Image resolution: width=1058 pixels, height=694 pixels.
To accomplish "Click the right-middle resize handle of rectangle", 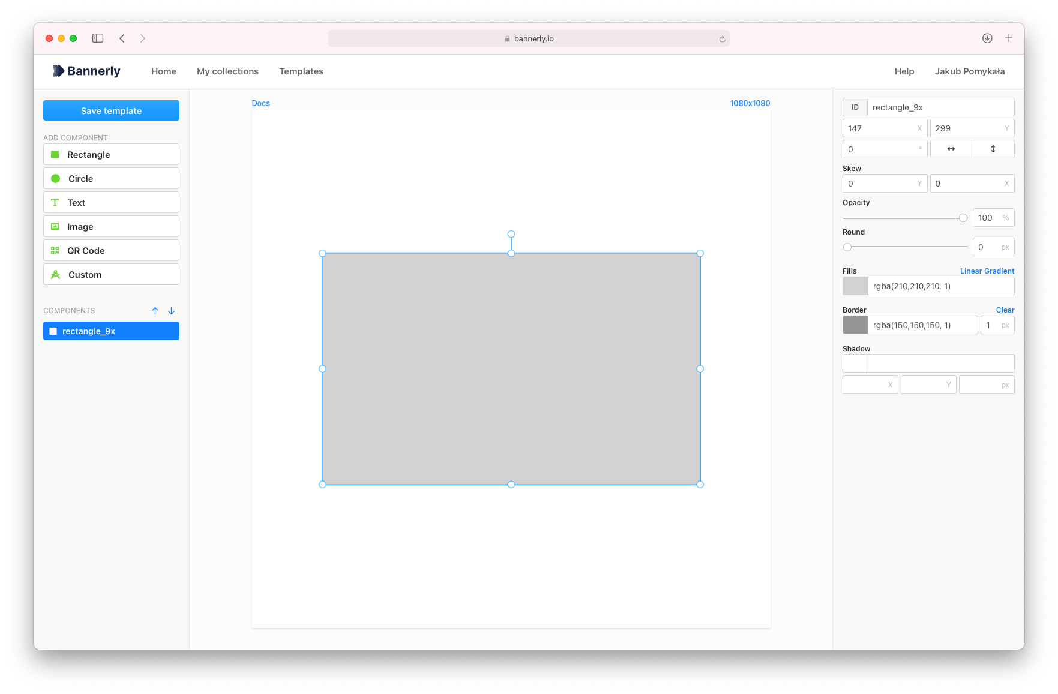I will click(700, 369).
